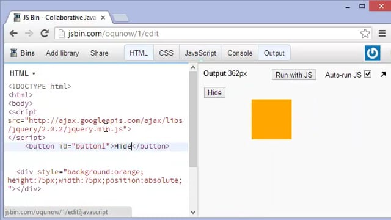Click the blue power account icon
Screen dimensions: 391x220
click(x=372, y=53)
